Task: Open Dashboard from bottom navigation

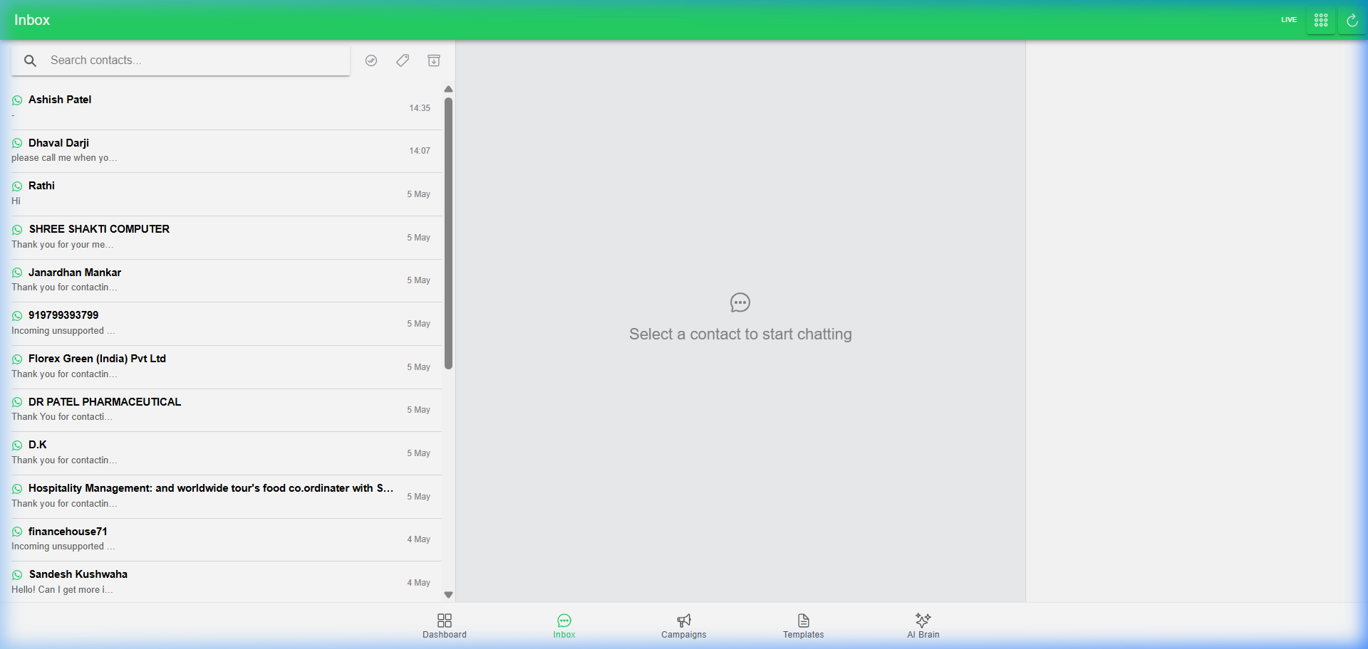Action: click(x=445, y=626)
